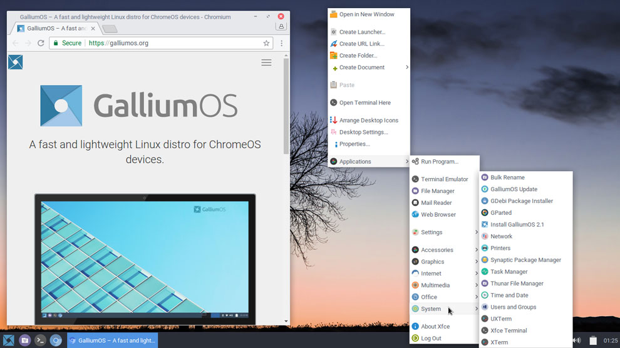Choose Create URL Link...

369,44
